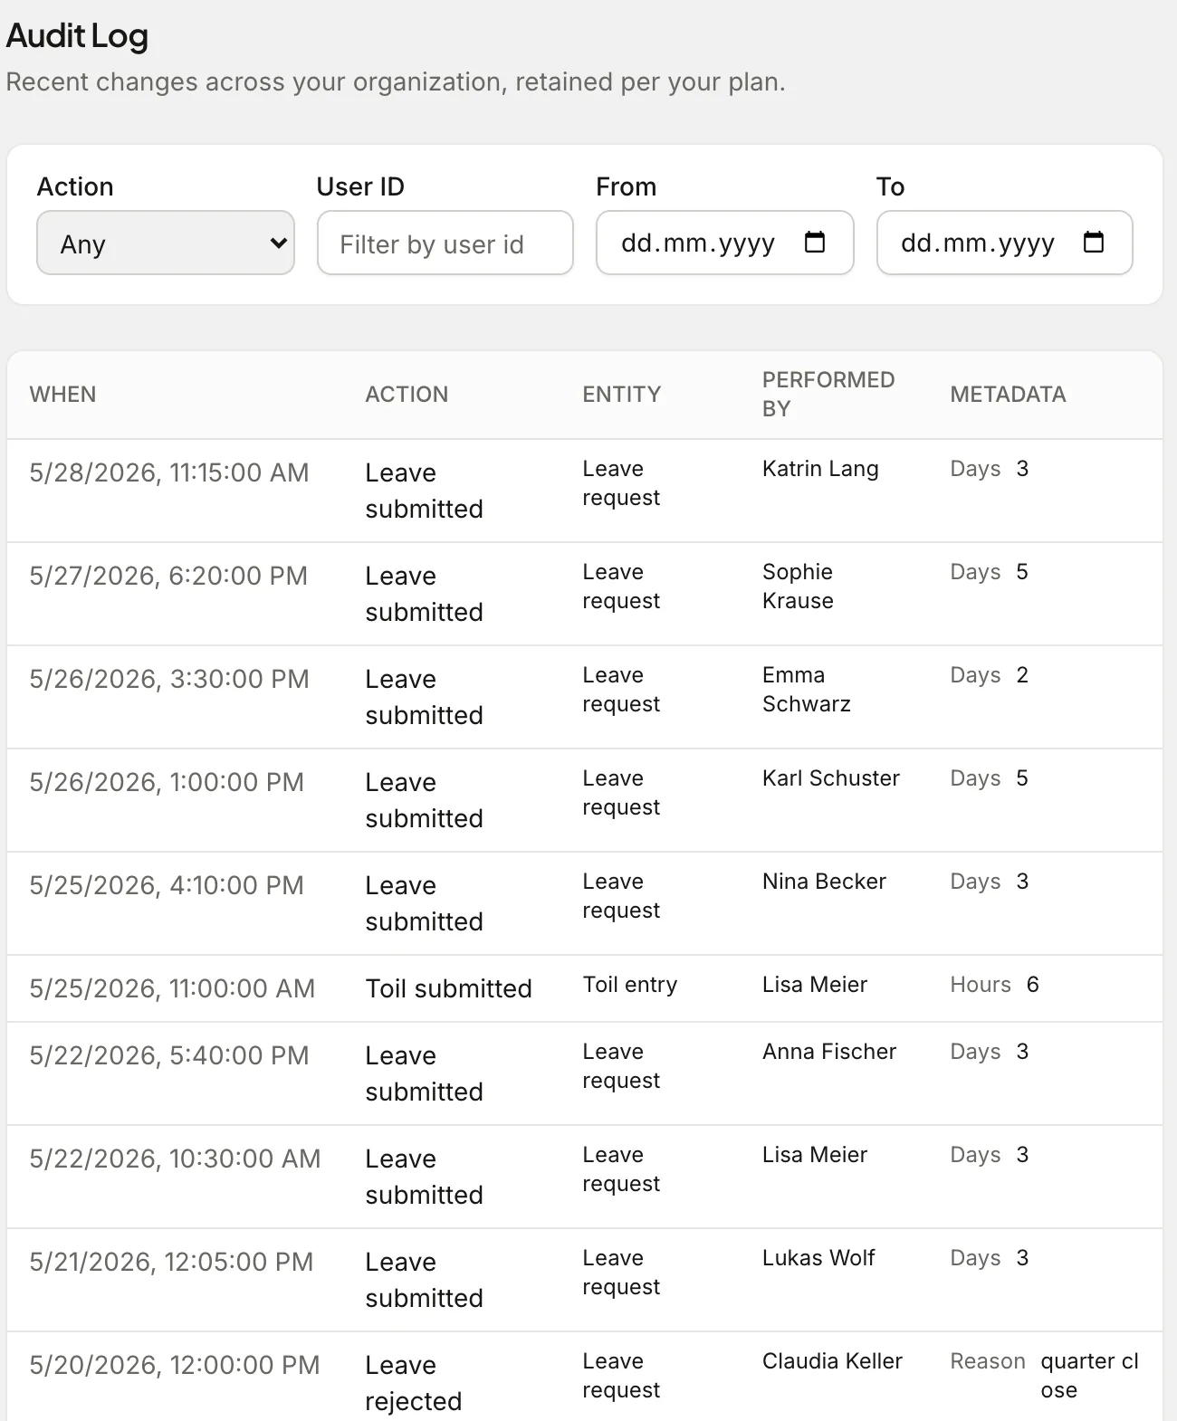Click the WHEN column header
The image size is (1177, 1421).
pyautogui.click(x=62, y=395)
